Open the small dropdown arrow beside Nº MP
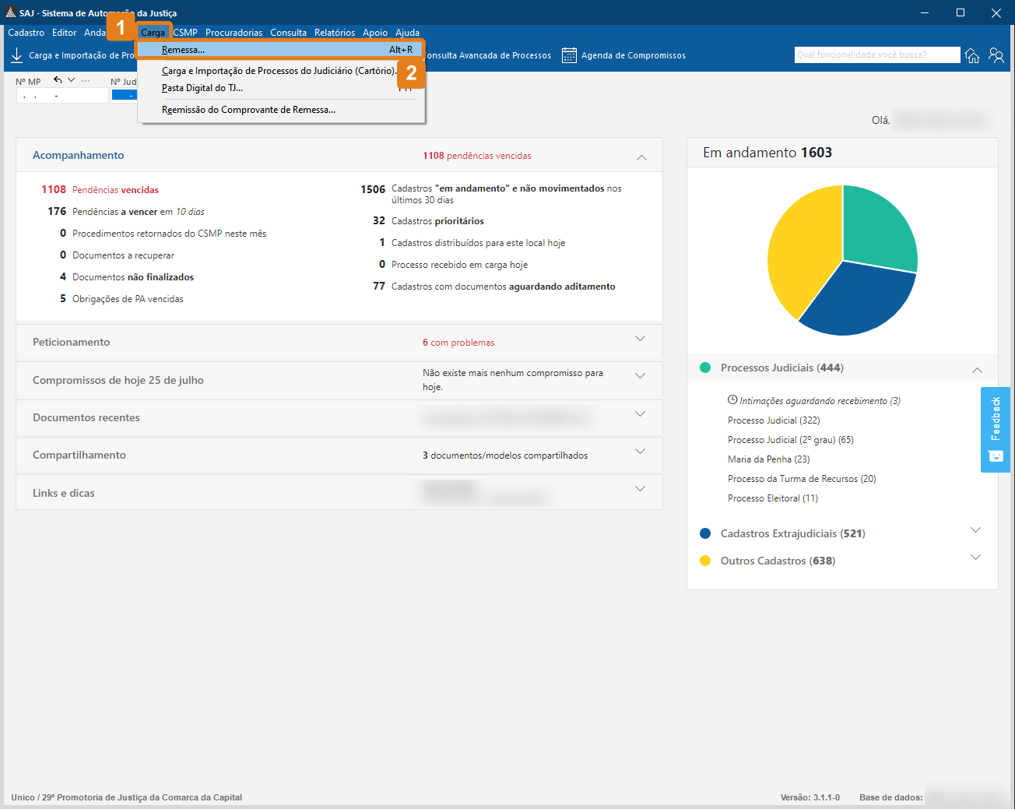1015x809 pixels. pyautogui.click(x=72, y=80)
